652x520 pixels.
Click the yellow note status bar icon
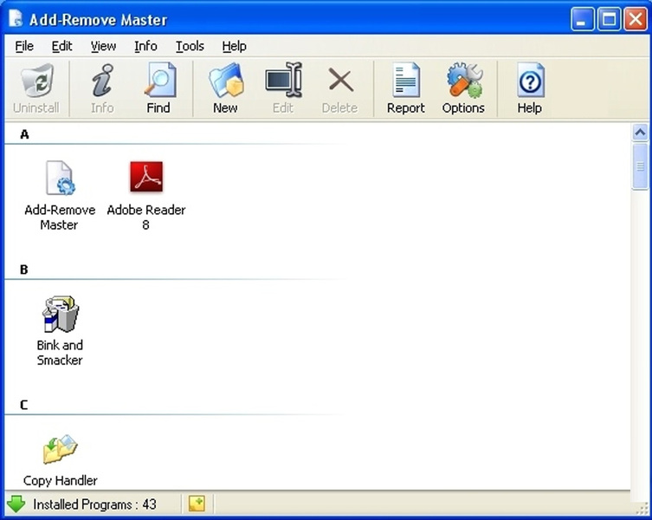pos(197,504)
